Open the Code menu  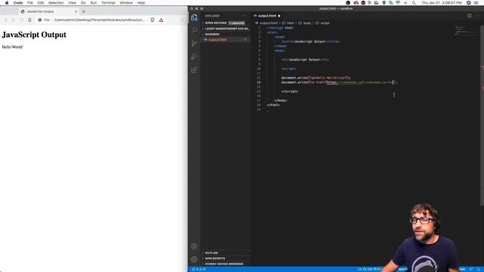point(18,3)
